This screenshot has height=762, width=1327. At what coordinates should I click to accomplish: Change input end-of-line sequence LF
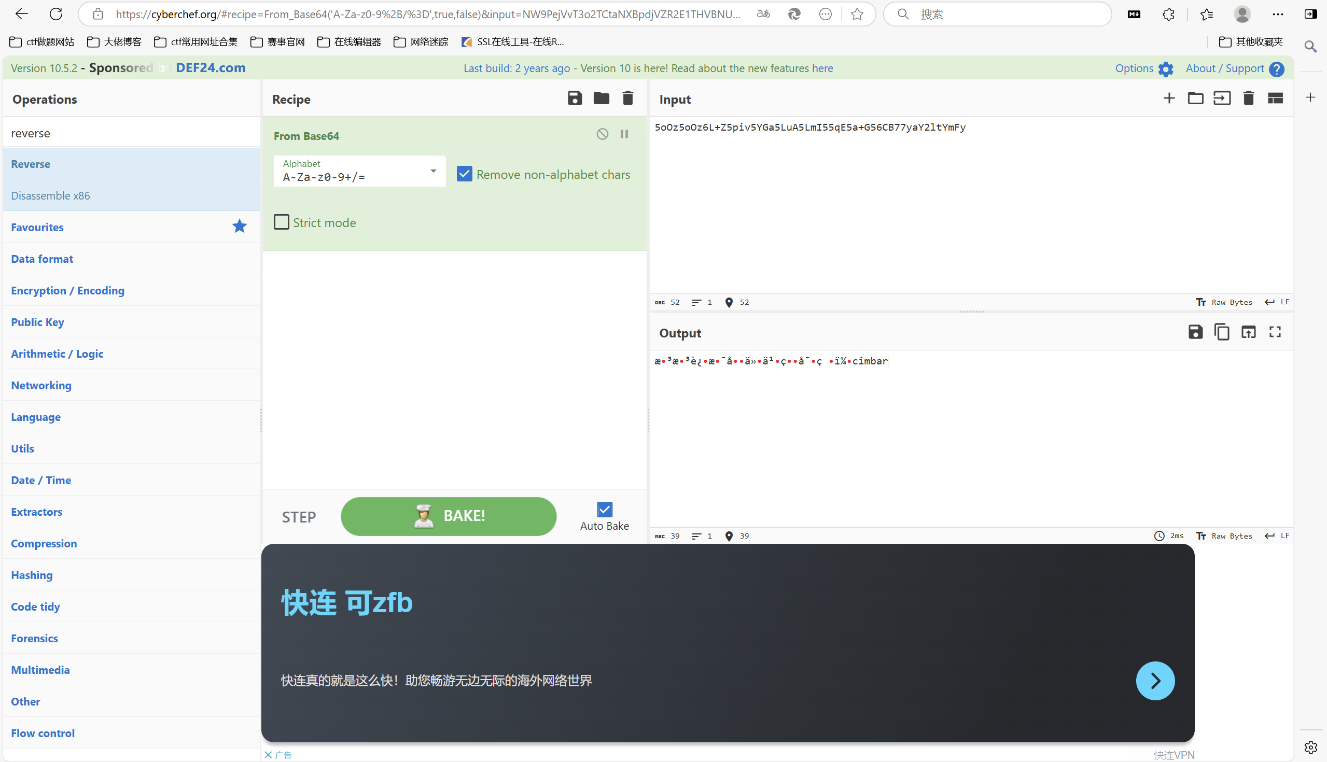tap(1277, 302)
